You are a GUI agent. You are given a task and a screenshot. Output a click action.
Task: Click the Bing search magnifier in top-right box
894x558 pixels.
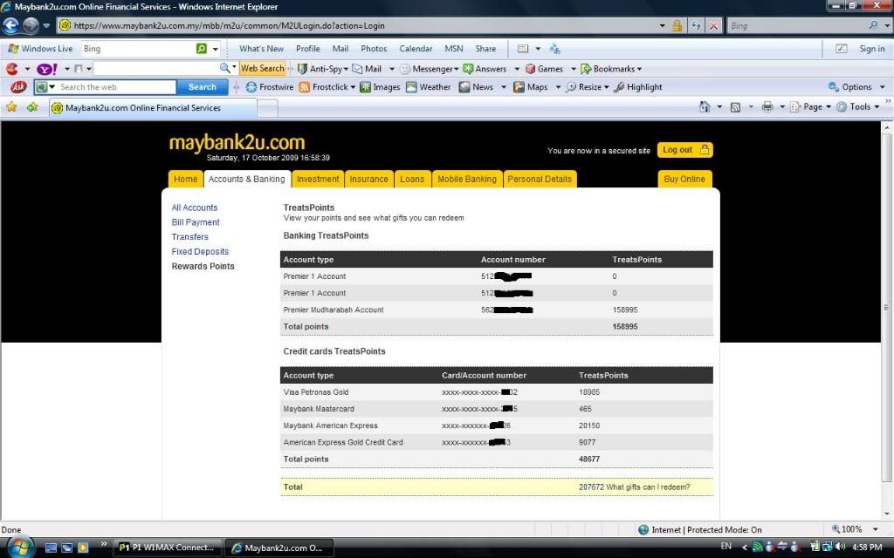tap(873, 25)
